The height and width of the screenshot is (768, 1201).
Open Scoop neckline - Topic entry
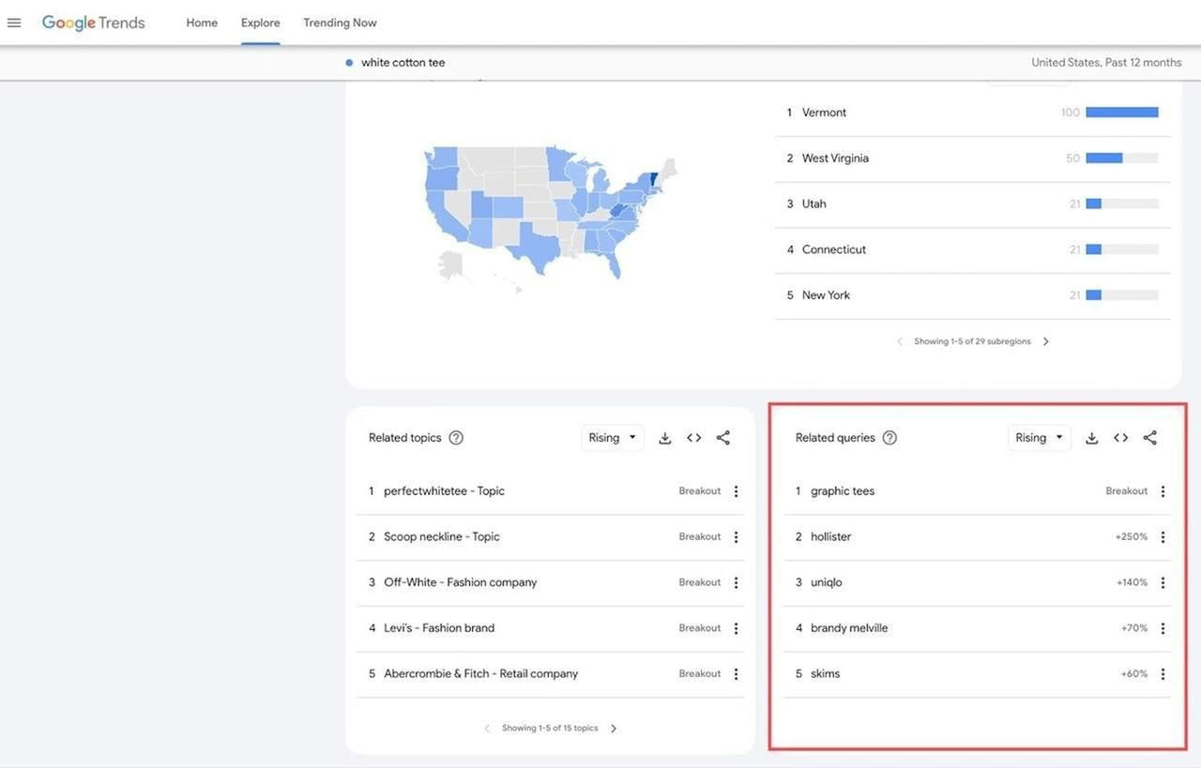(442, 537)
